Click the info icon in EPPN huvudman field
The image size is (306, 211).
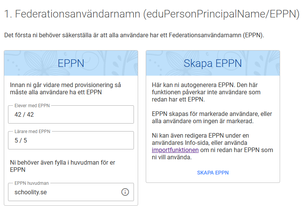[x=125, y=192]
